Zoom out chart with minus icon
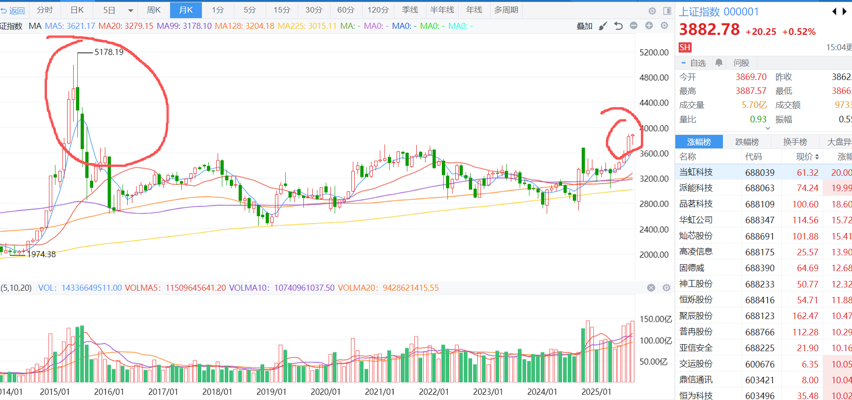This screenshot has height=400, width=852. coord(633,26)
